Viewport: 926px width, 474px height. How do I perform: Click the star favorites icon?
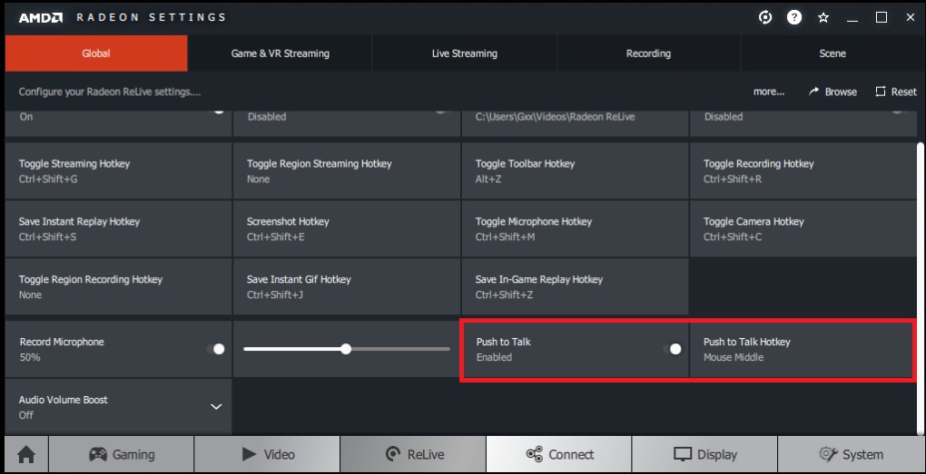(x=823, y=17)
